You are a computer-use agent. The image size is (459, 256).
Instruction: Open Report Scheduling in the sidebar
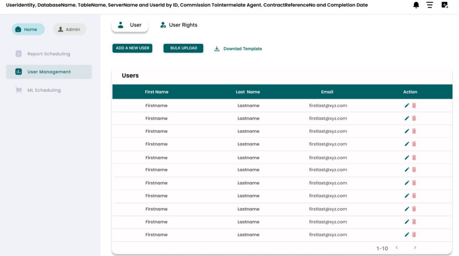pos(49,54)
